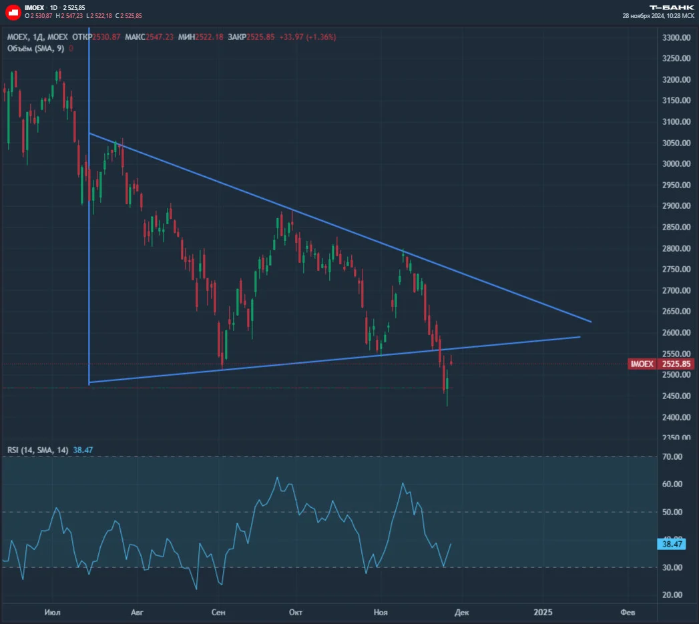
Task: Select the RSI (14, SMA, 14) indicator legend
Action: pos(38,450)
